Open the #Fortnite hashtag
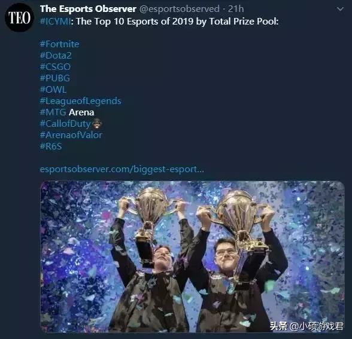Viewport: 352px width, 339px height. click(x=59, y=44)
